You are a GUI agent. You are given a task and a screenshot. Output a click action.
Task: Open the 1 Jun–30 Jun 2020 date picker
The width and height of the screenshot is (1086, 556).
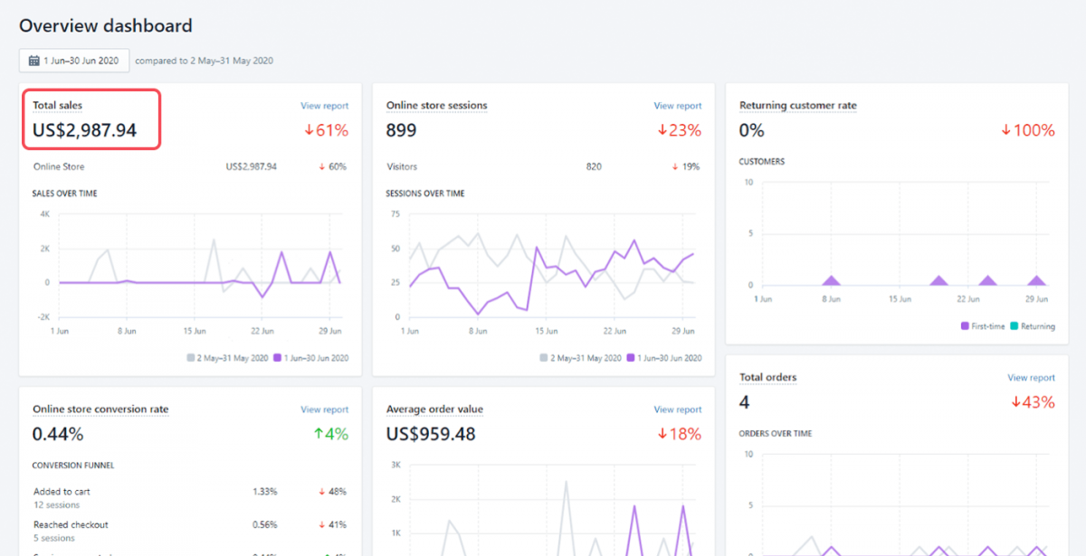74,61
